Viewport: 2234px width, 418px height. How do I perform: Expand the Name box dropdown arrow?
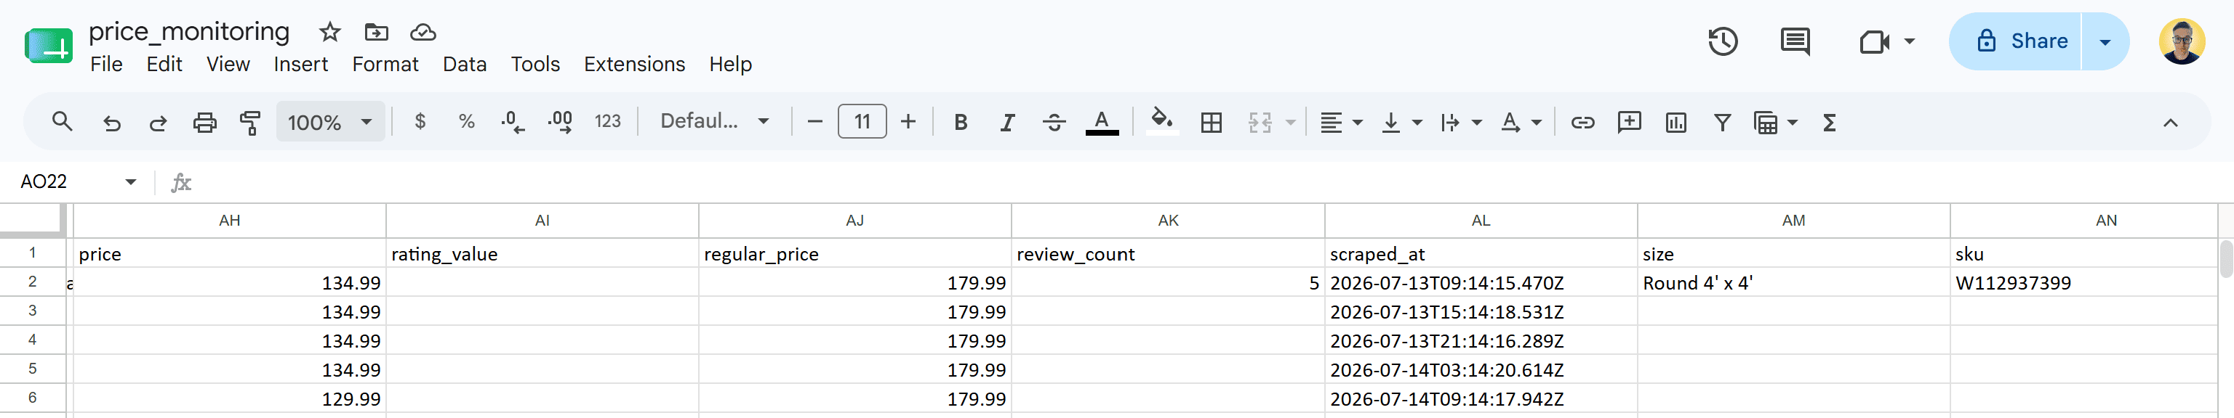coord(131,181)
